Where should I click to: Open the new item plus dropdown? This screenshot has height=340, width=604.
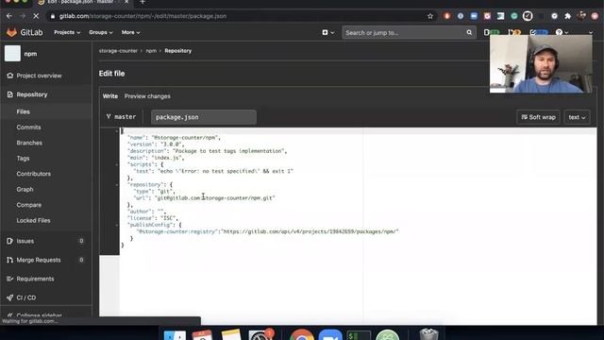328,33
